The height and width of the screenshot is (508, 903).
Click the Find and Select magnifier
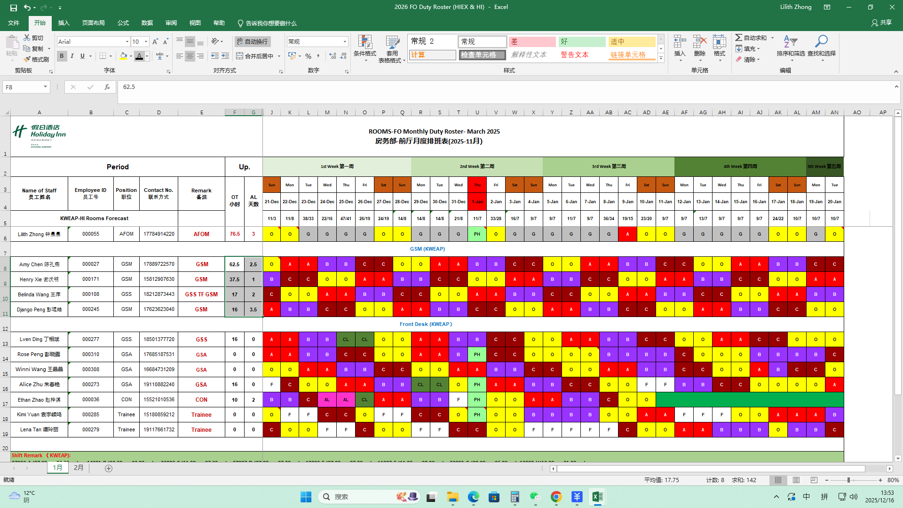tap(821, 43)
